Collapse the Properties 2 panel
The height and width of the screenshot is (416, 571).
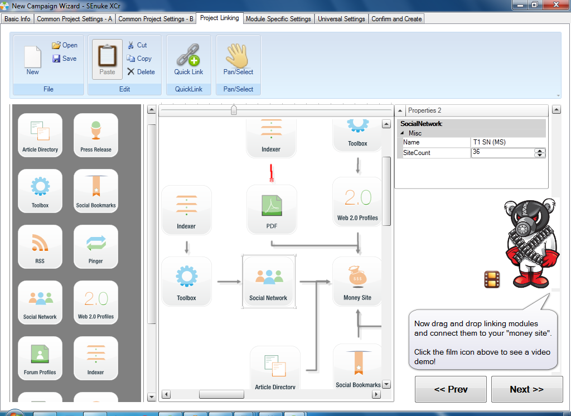400,110
